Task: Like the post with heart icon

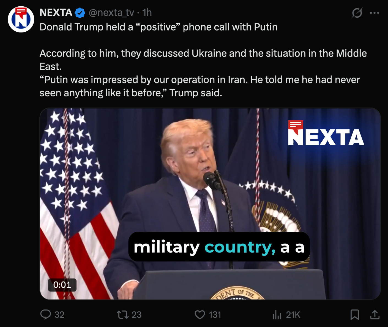Action: [200, 314]
